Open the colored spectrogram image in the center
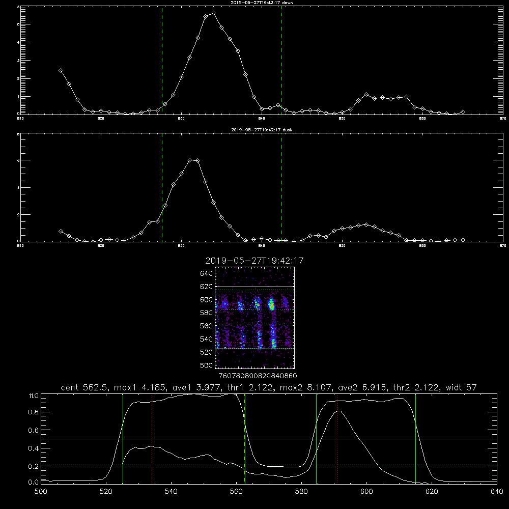This screenshot has width=509, height=509. [255, 318]
